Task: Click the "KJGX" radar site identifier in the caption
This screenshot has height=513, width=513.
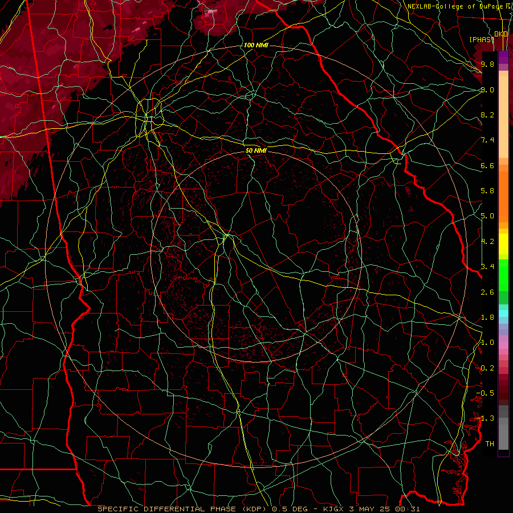Action: coord(333,509)
